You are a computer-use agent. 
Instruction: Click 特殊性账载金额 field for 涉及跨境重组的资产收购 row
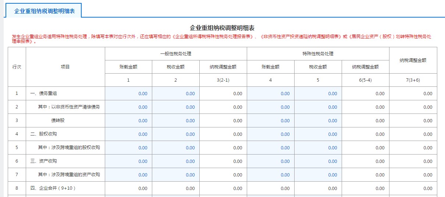[x=271, y=175]
